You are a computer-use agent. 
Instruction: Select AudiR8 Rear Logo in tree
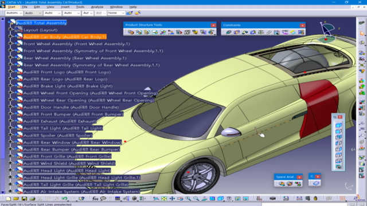click(65, 79)
